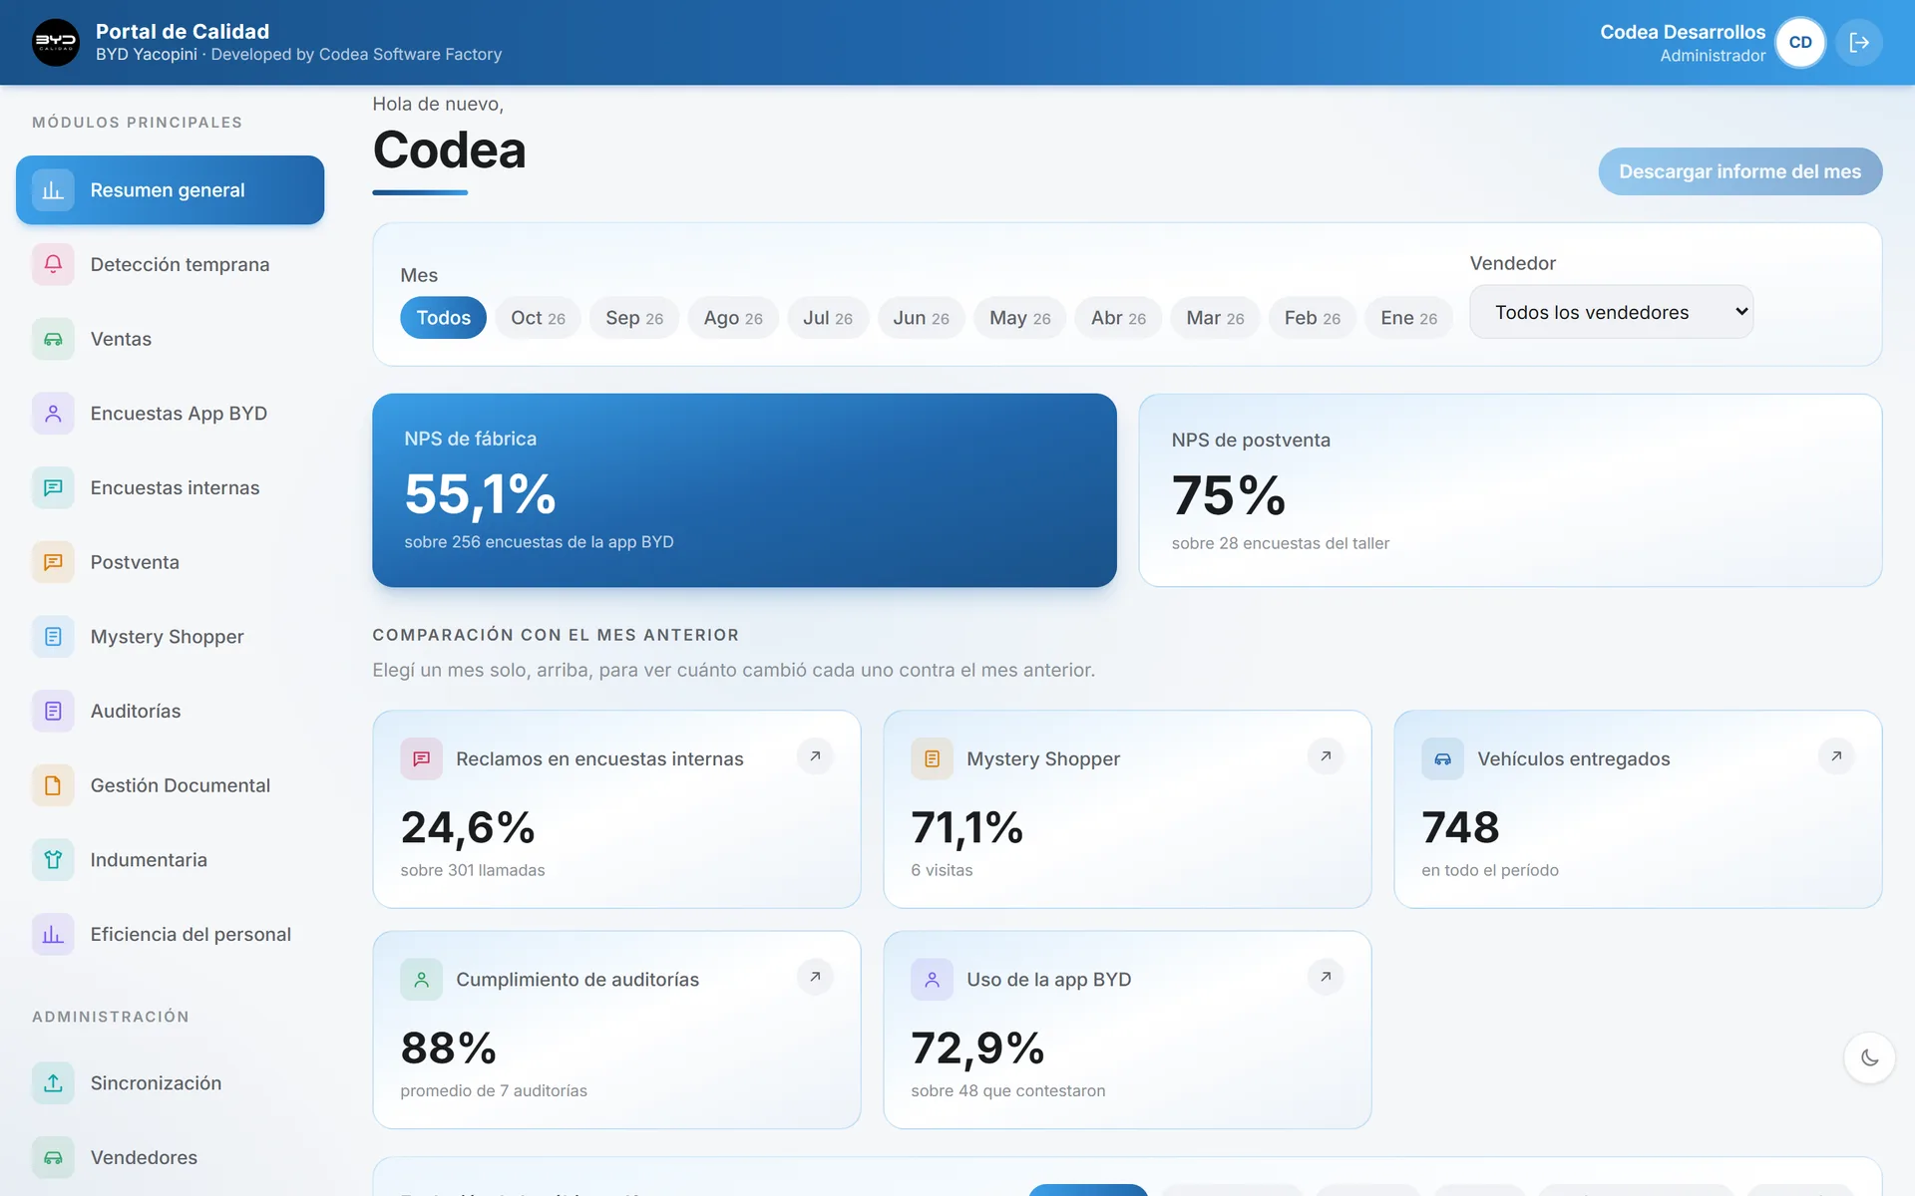Select the Feb 26 month chip
Viewport: 1915px width, 1196px height.
pos(1312,318)
